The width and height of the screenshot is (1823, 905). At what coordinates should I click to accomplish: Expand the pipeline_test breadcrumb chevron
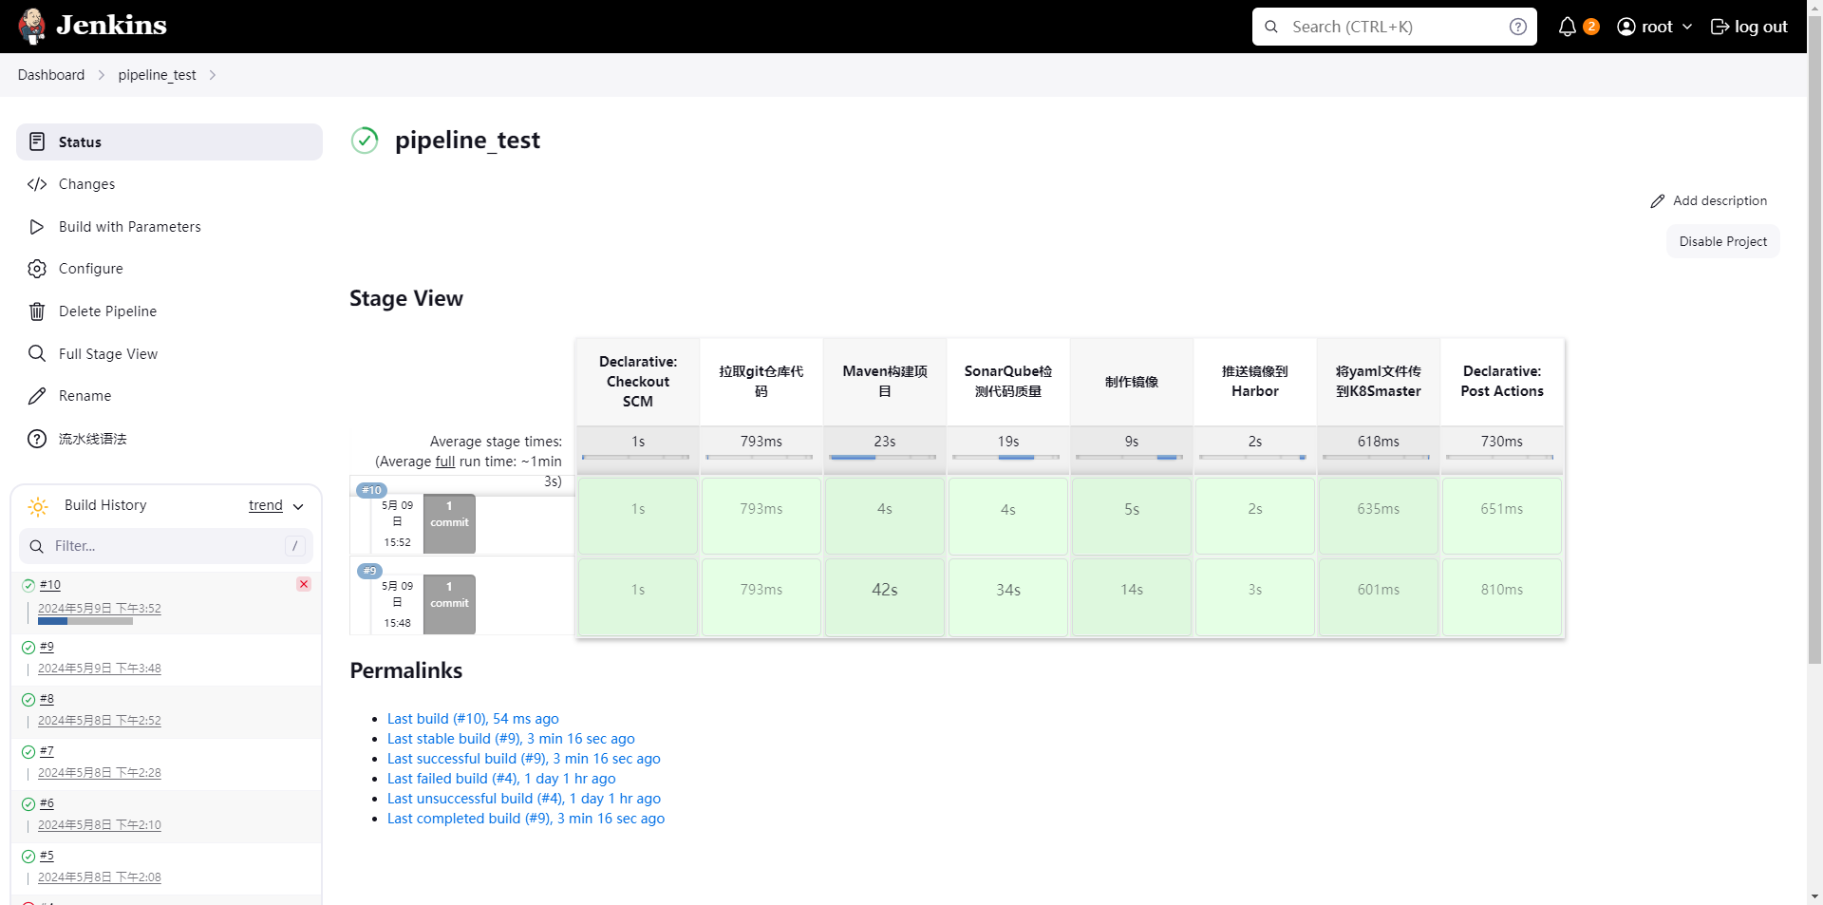(213, 75)
